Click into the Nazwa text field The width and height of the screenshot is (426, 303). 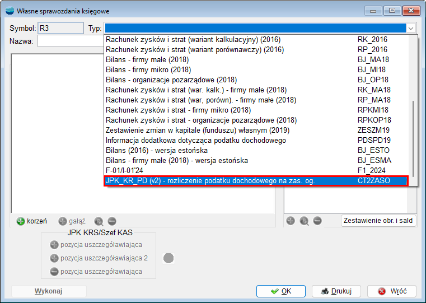click(x=70, y=41)
